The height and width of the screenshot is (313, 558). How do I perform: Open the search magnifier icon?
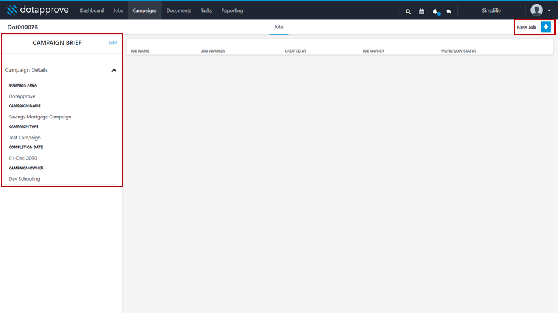click(408, 11)
